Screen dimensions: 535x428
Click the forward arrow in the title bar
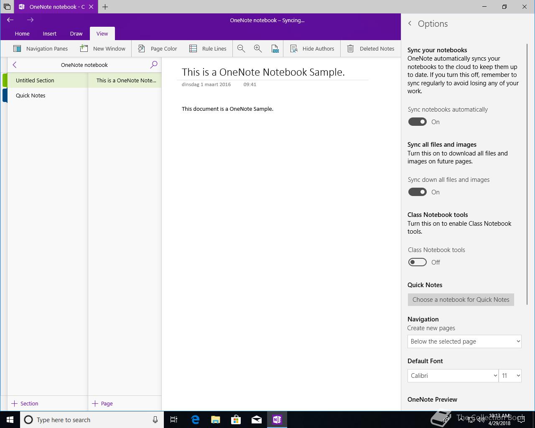click(x=30, y=20)
